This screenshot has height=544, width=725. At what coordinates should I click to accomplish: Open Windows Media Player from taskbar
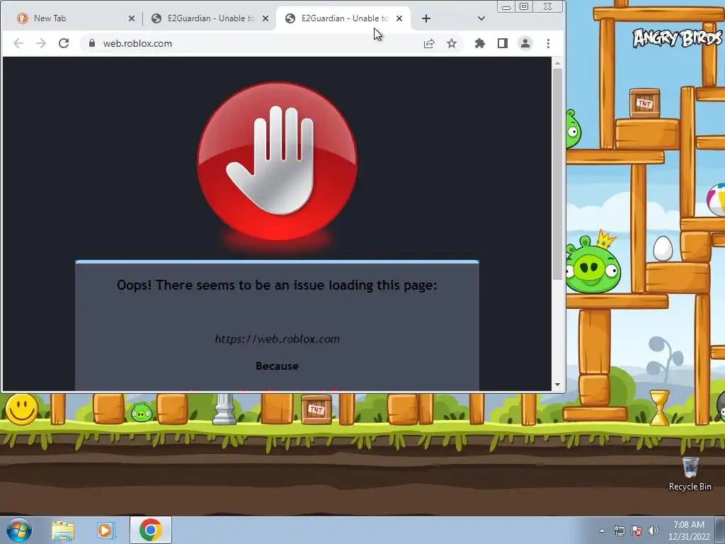pyautogui.click(x=105, y=531)
